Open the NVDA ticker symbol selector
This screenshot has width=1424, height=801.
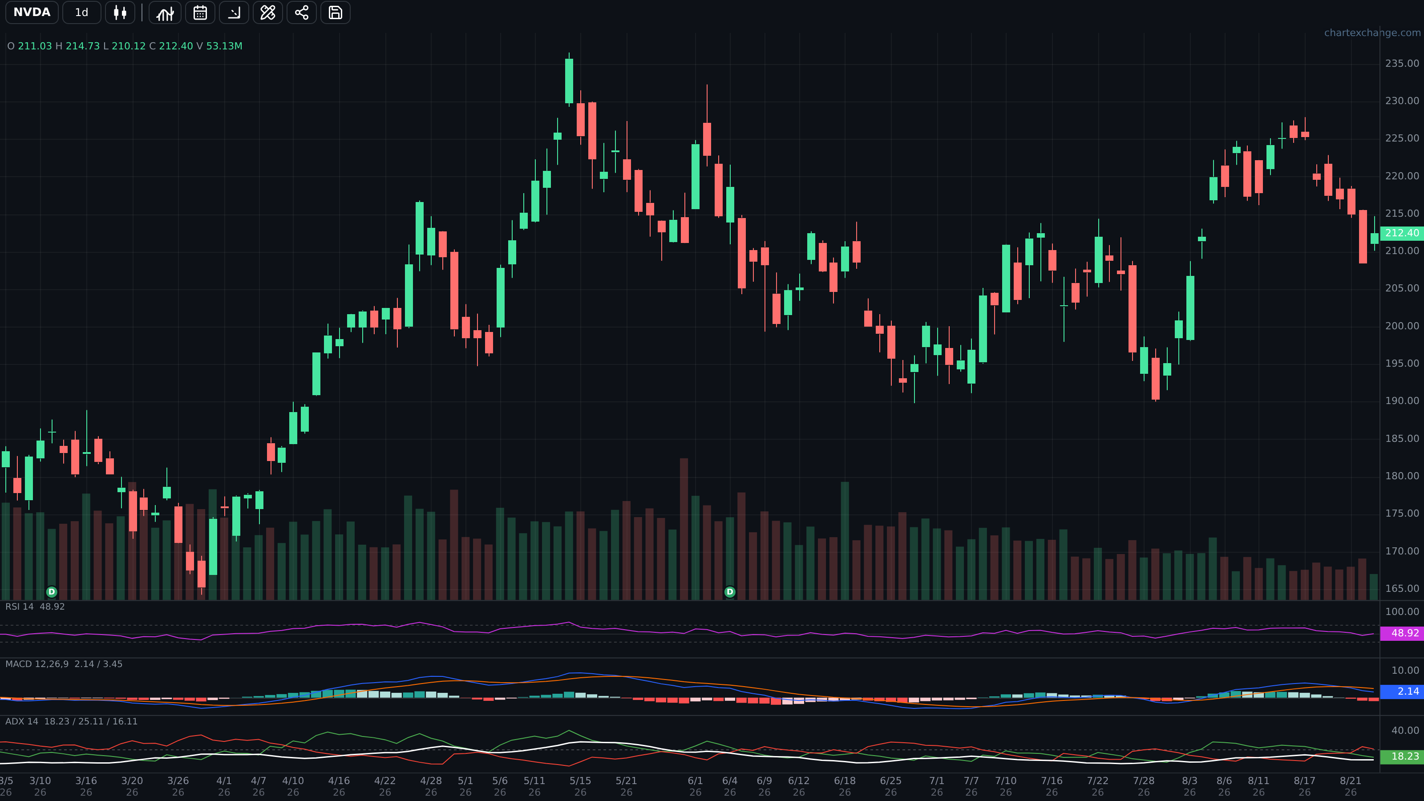(32, 12)
